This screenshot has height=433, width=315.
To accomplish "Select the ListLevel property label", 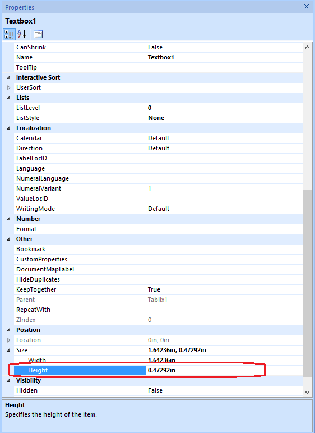I will tap(28, 108).
